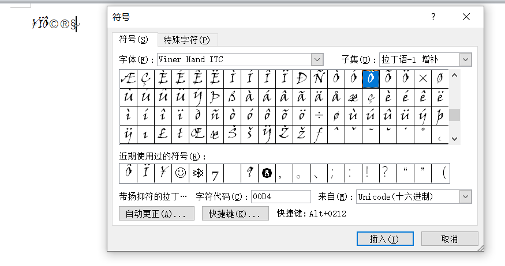This screenshot has height=266, width=505.
Task: Pick the pound sign £ symbol
Action: coord(163,134)
